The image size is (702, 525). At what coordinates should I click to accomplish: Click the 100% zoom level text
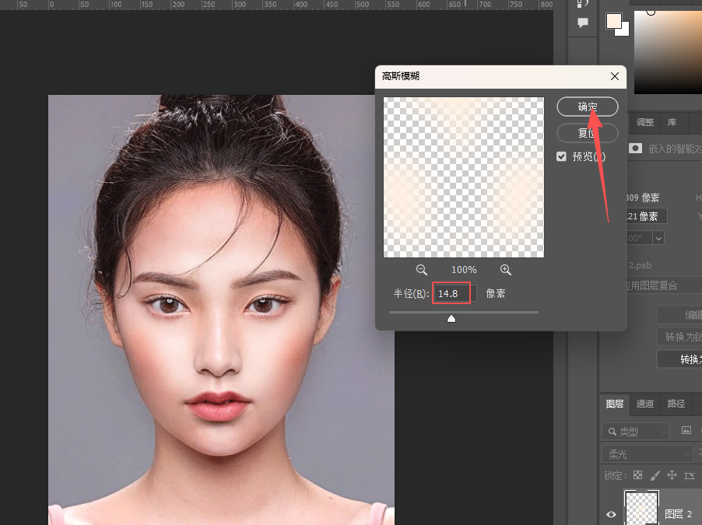tap(464, 269)
